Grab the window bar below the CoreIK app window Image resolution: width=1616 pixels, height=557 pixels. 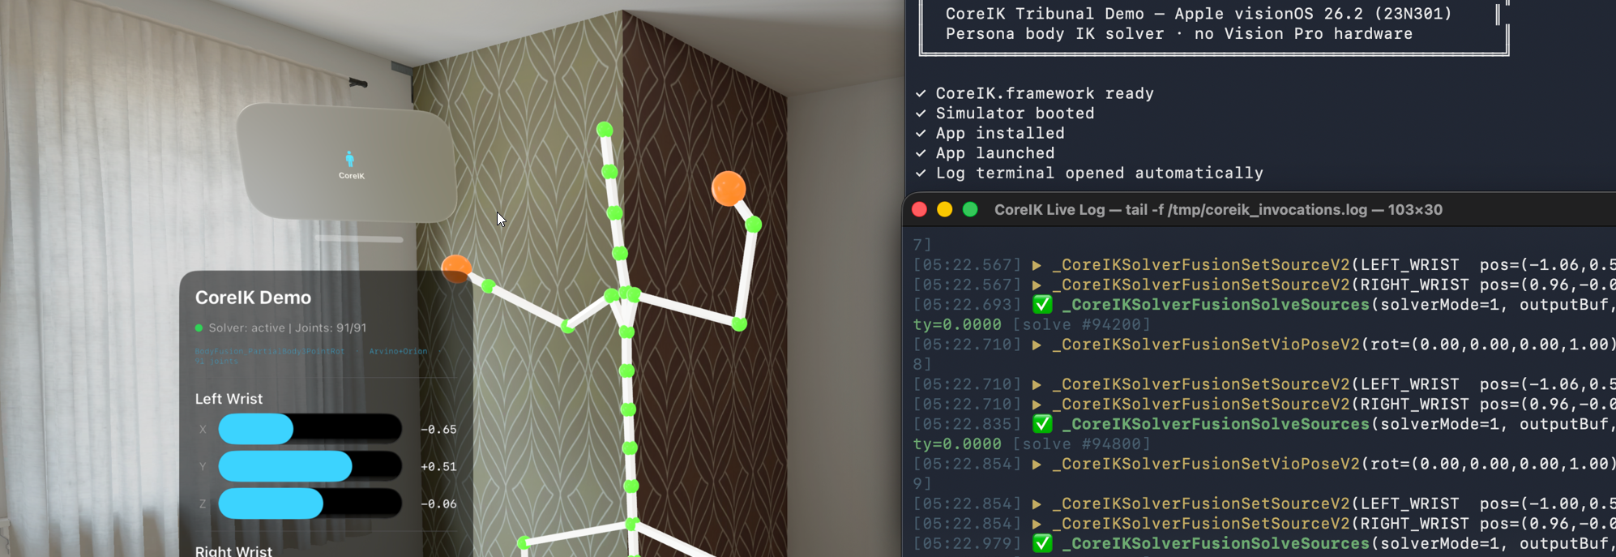(x=359, y=239)
